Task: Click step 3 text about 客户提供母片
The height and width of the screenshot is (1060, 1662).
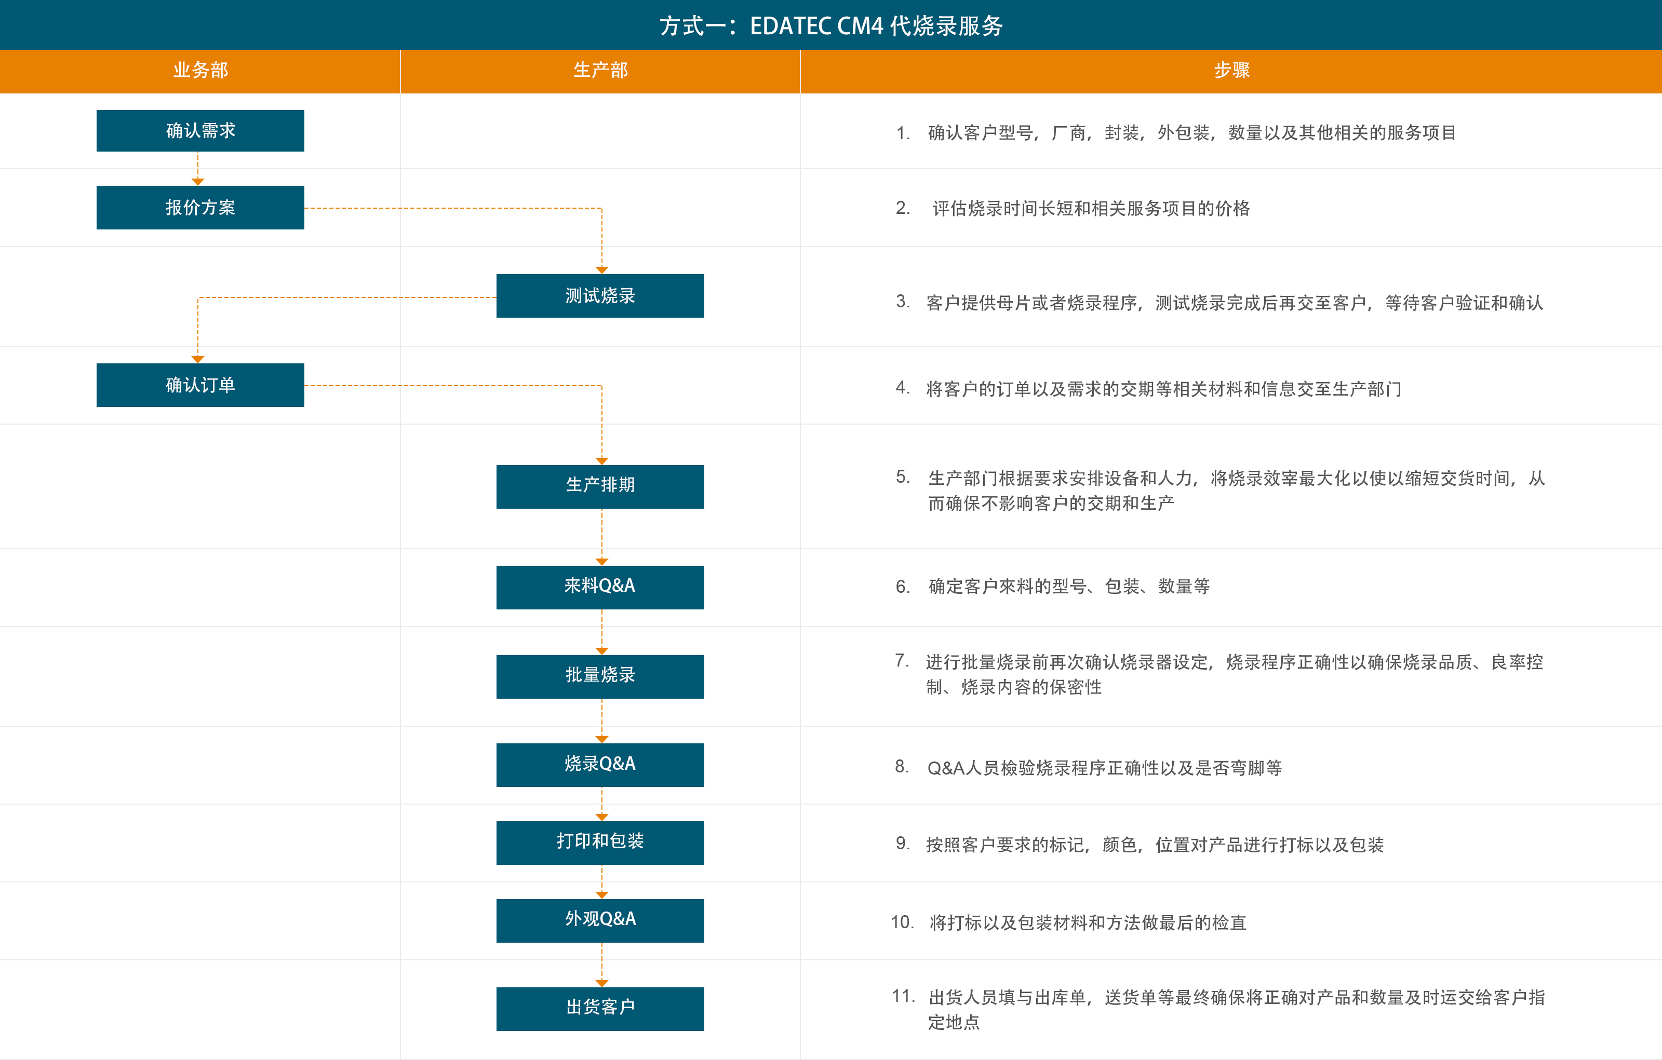Action: pos(1234,303)
